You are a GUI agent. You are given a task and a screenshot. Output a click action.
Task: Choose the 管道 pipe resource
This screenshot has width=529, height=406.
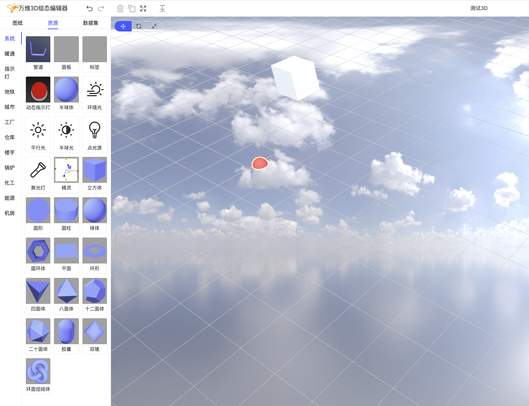(x=38, y=54)
